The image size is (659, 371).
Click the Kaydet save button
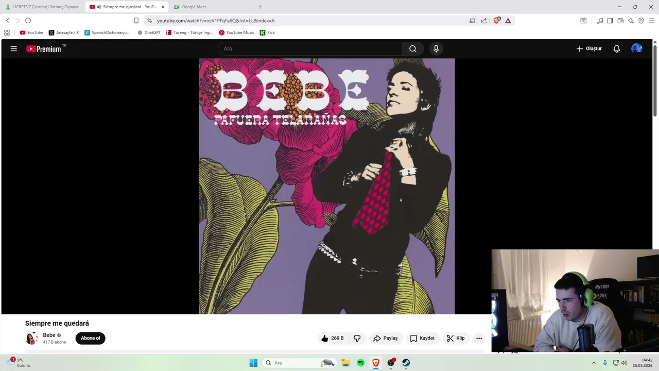pos(423,338)
